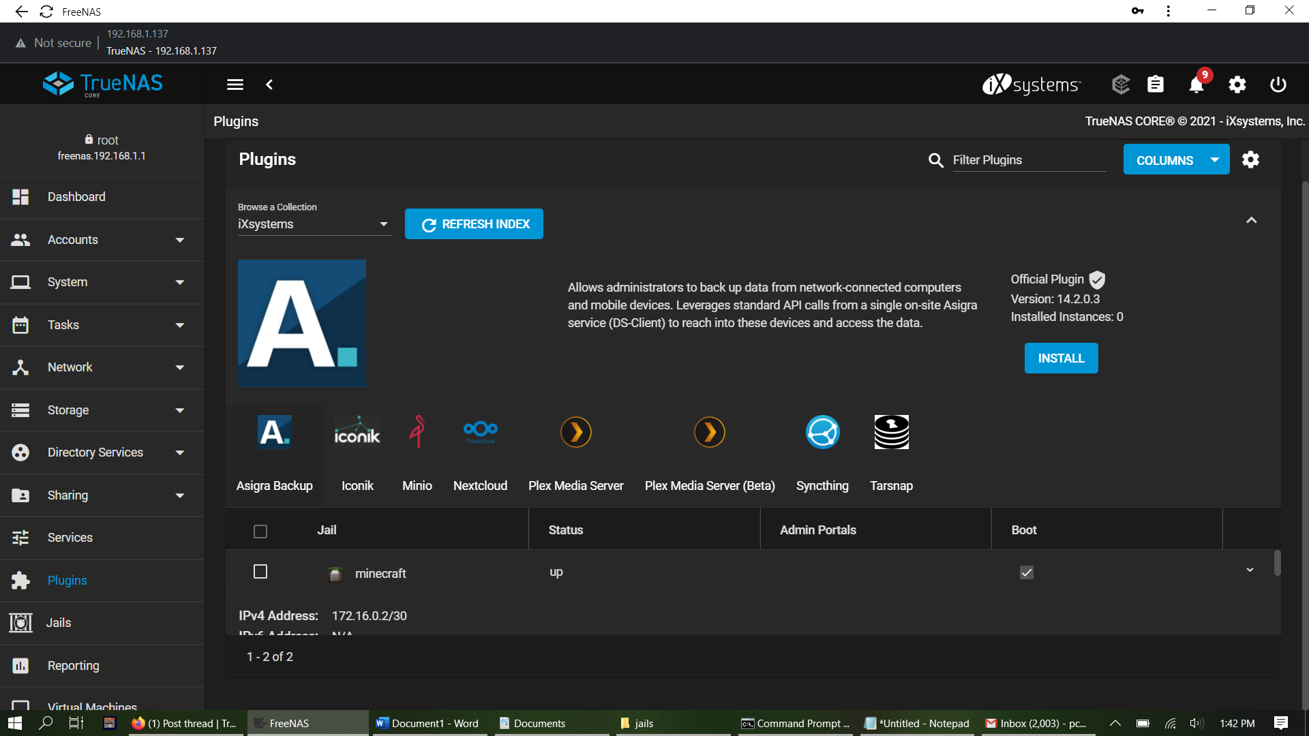1309x736 pixels.
Task: Click the TrueNAS CORE logo
Action: 102,84
